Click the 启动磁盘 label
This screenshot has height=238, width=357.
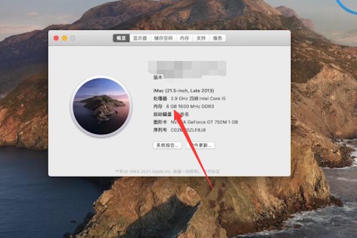pos(163,114)
